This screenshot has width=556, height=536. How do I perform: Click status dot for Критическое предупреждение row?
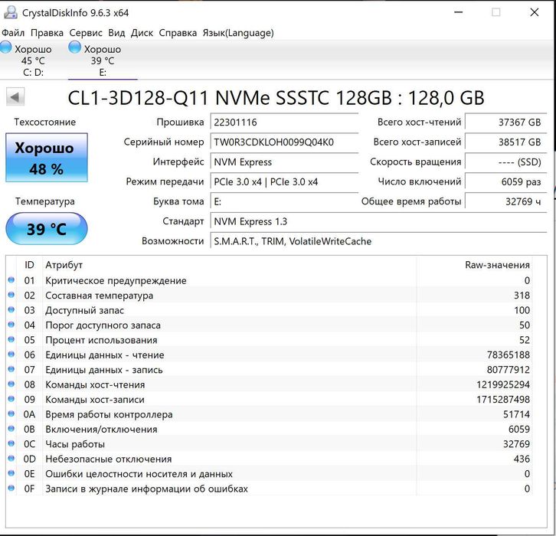[x=11, y=280]
